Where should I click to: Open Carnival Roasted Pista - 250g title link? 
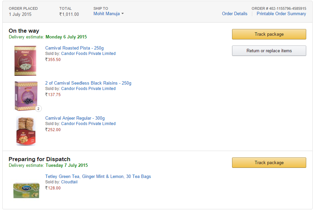pyautogui.click(x=75, y=48)
